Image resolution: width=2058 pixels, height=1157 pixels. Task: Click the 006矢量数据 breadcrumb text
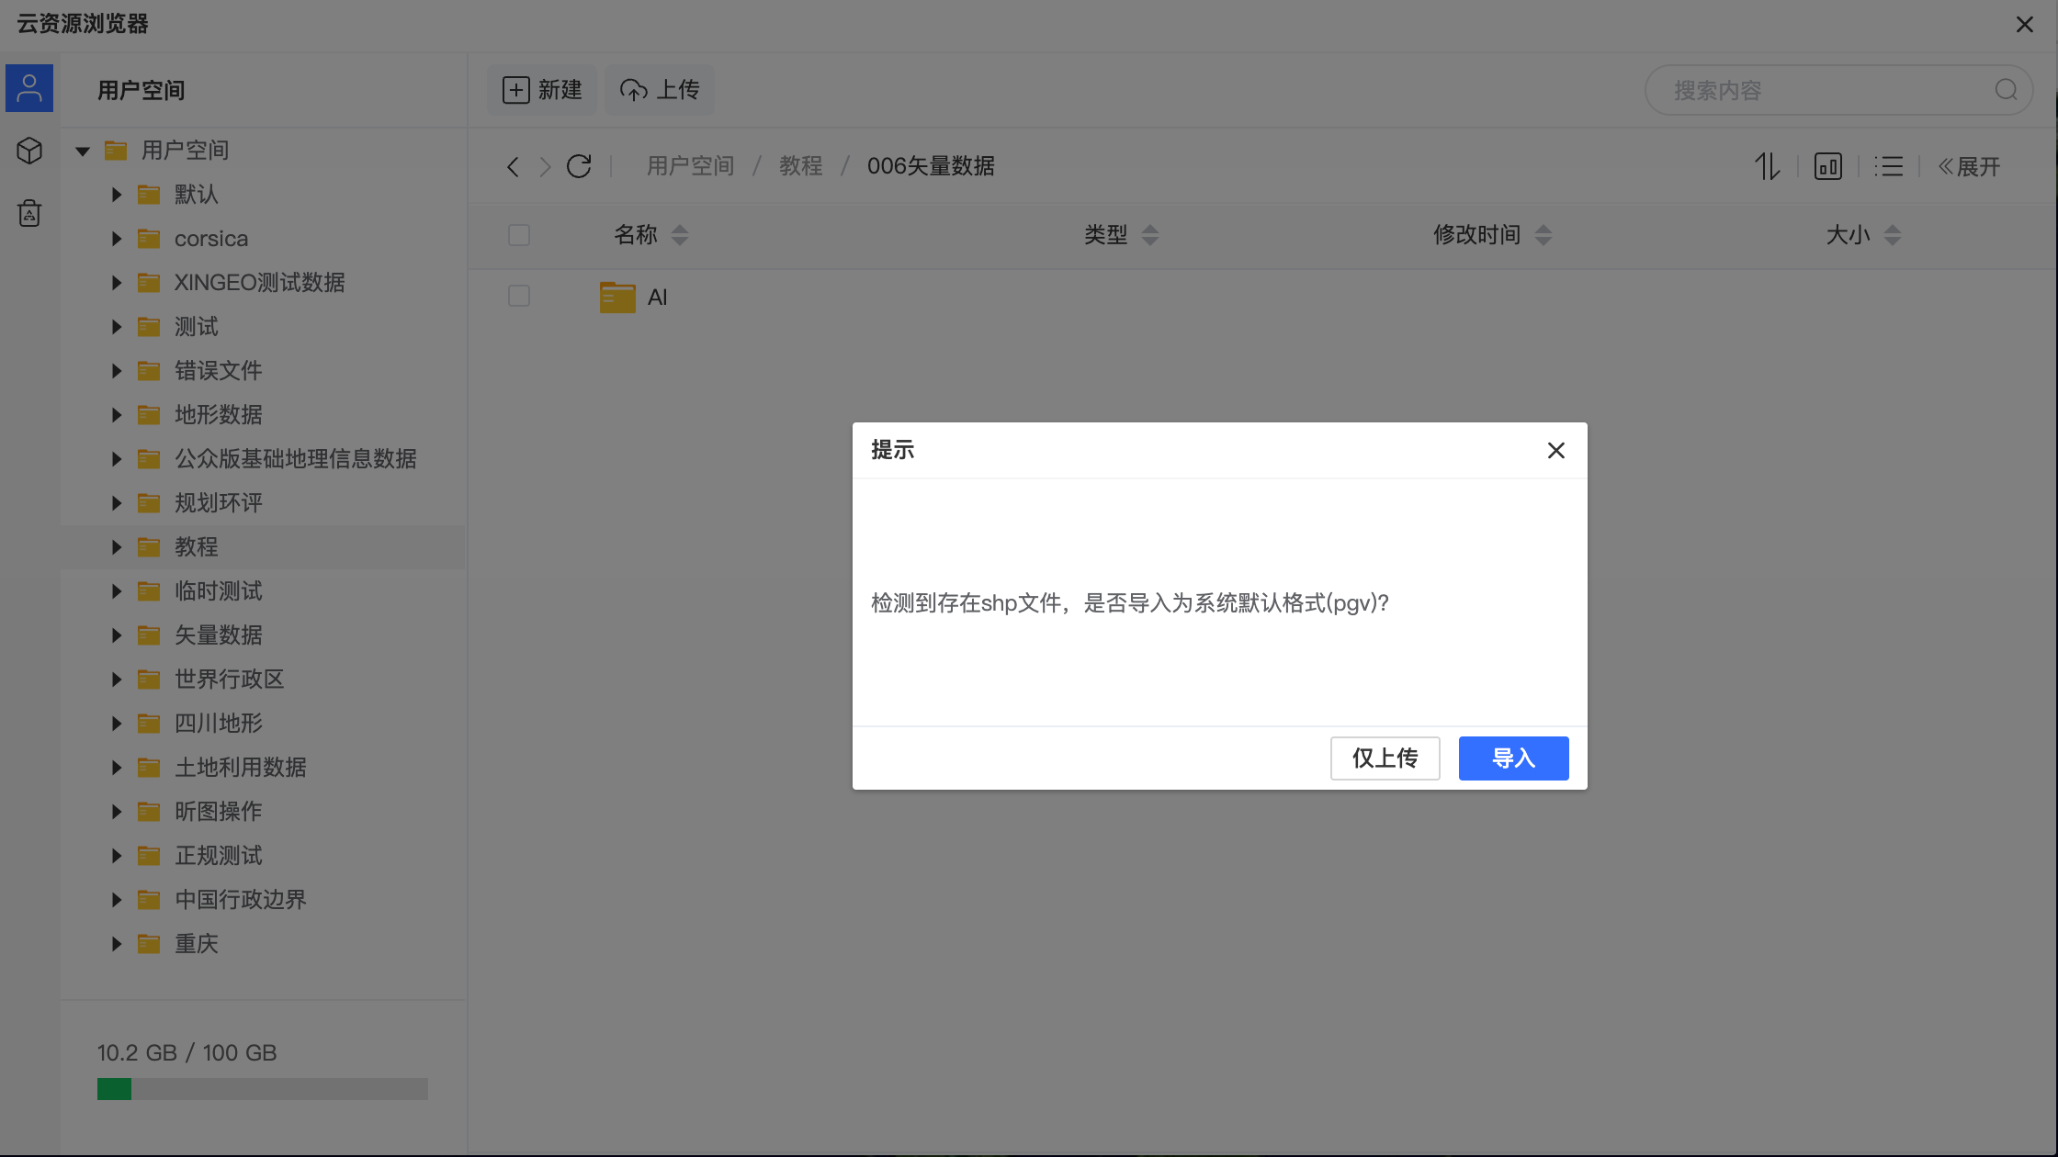(x=931, y=166)
